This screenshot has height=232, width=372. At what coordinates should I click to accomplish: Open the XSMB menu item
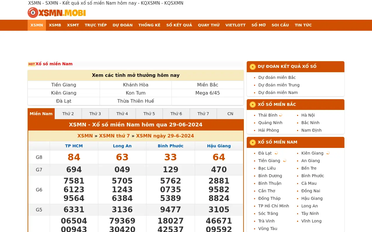[x=55, y=25]
